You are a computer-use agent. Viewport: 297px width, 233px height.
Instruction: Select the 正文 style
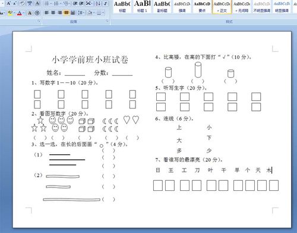[222, 7]
